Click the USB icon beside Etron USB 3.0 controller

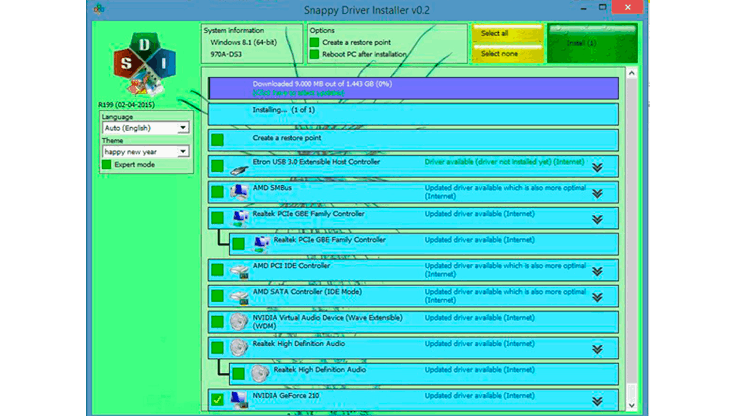(238, 169)
